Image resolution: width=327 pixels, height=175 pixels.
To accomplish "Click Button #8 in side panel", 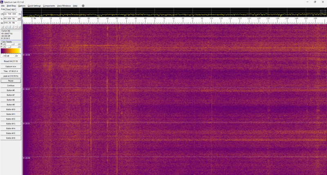I will [11, 100].
